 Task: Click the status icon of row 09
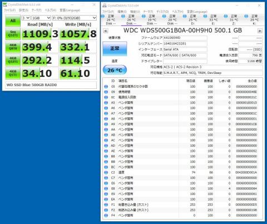106,92
